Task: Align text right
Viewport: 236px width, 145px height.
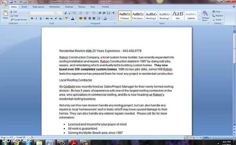Action: coord(90,18)
